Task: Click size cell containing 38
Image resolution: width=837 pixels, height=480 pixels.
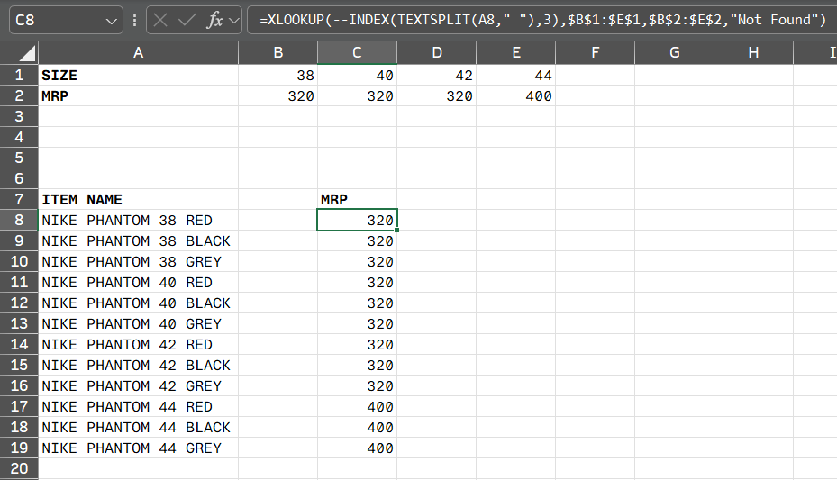Action: (x=277, y=76)
